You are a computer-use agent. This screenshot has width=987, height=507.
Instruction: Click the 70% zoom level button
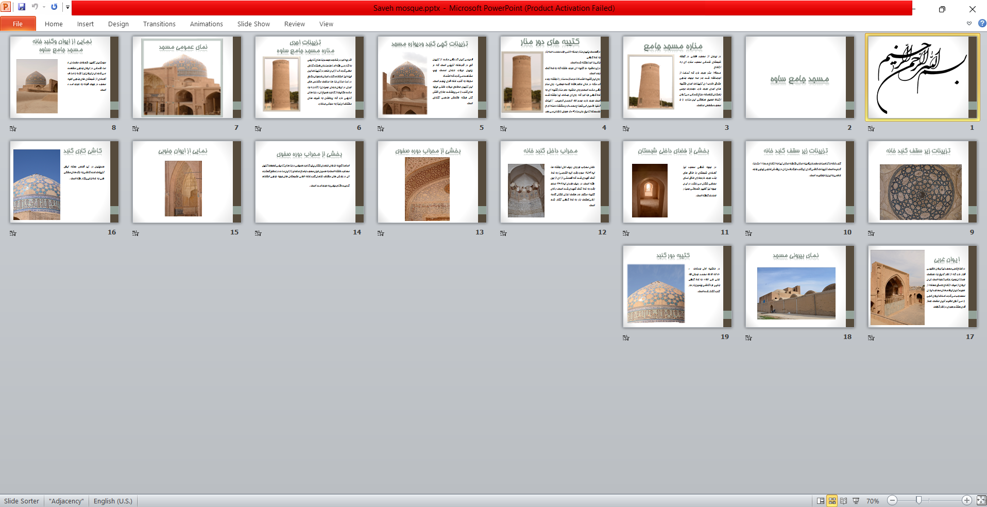[x=873, y=501]
